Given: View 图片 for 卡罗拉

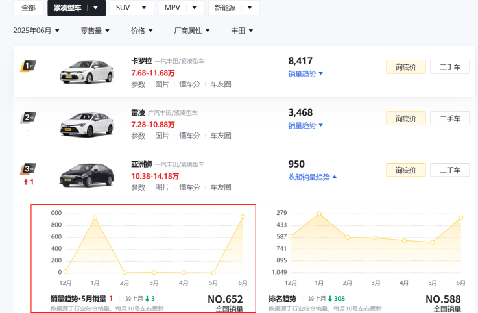Looking at the screenshot, I should click(x=162, y=84).
